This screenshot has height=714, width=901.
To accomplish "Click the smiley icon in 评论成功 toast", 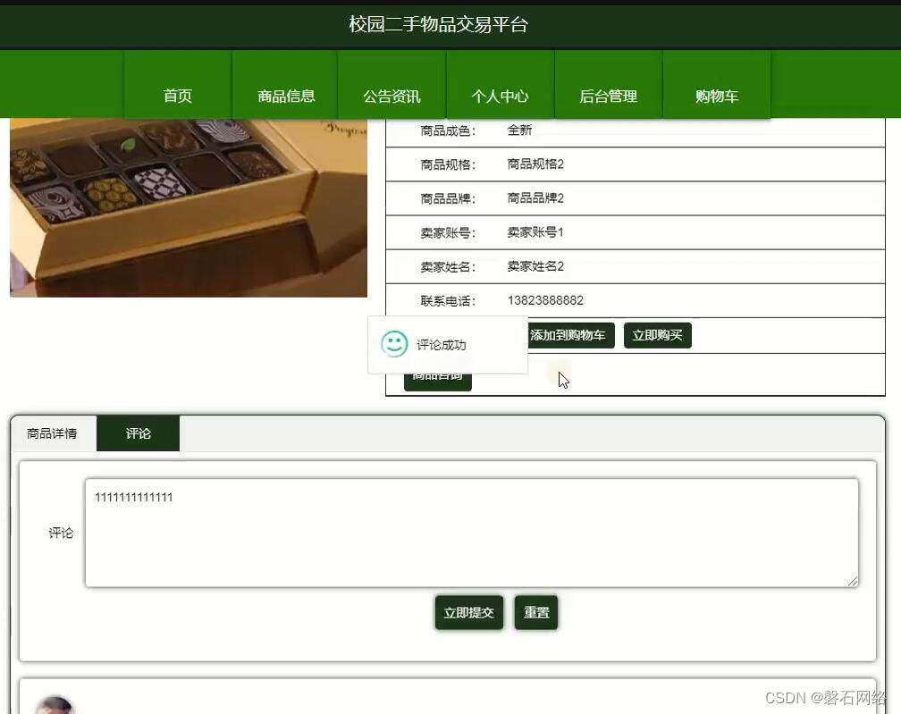I will click(394, 344).
